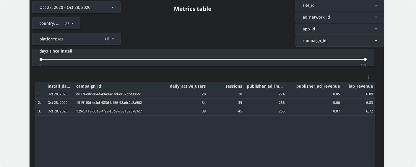This screenshot has width=416, height=167.
Task: Sort by the campaign_id column header
Action: [89, 86]
